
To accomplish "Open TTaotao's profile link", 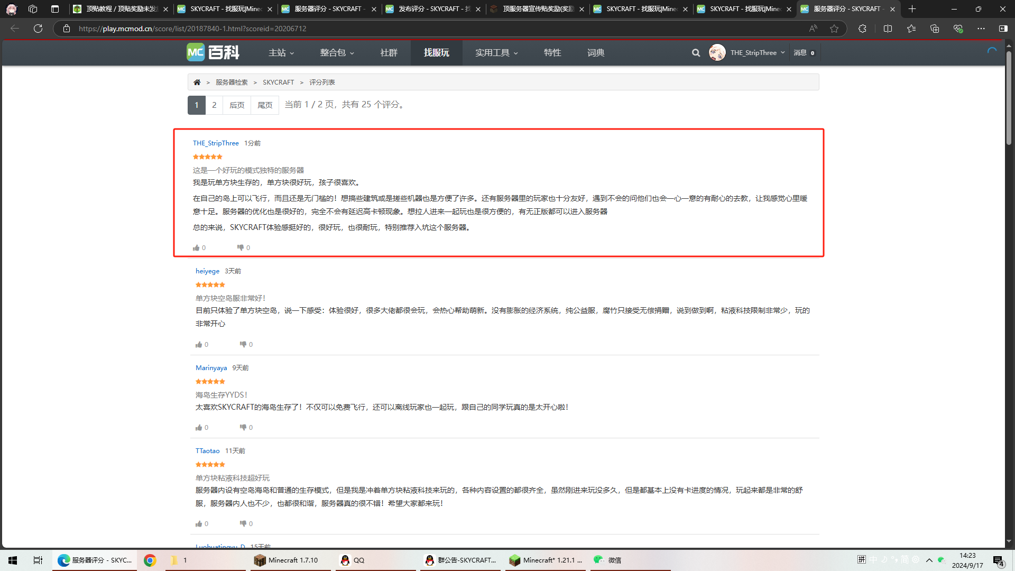I will 207,451.
